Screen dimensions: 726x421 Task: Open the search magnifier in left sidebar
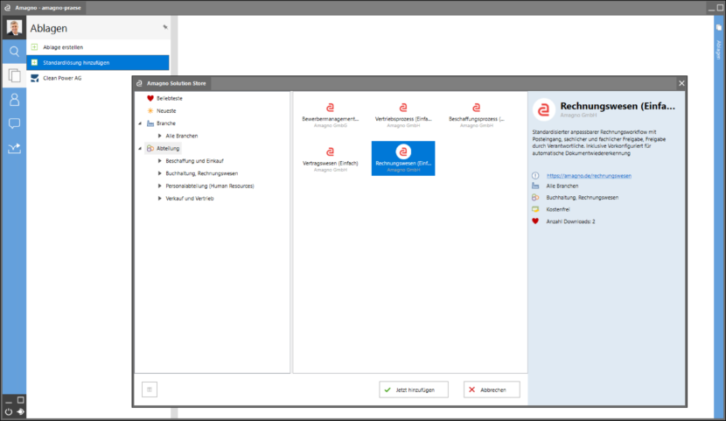(x=14, y=52)
